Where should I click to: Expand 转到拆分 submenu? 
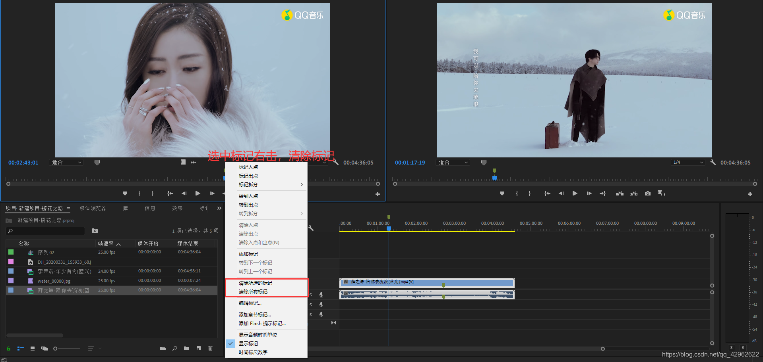pyautogui.click(x=266, y=214)
